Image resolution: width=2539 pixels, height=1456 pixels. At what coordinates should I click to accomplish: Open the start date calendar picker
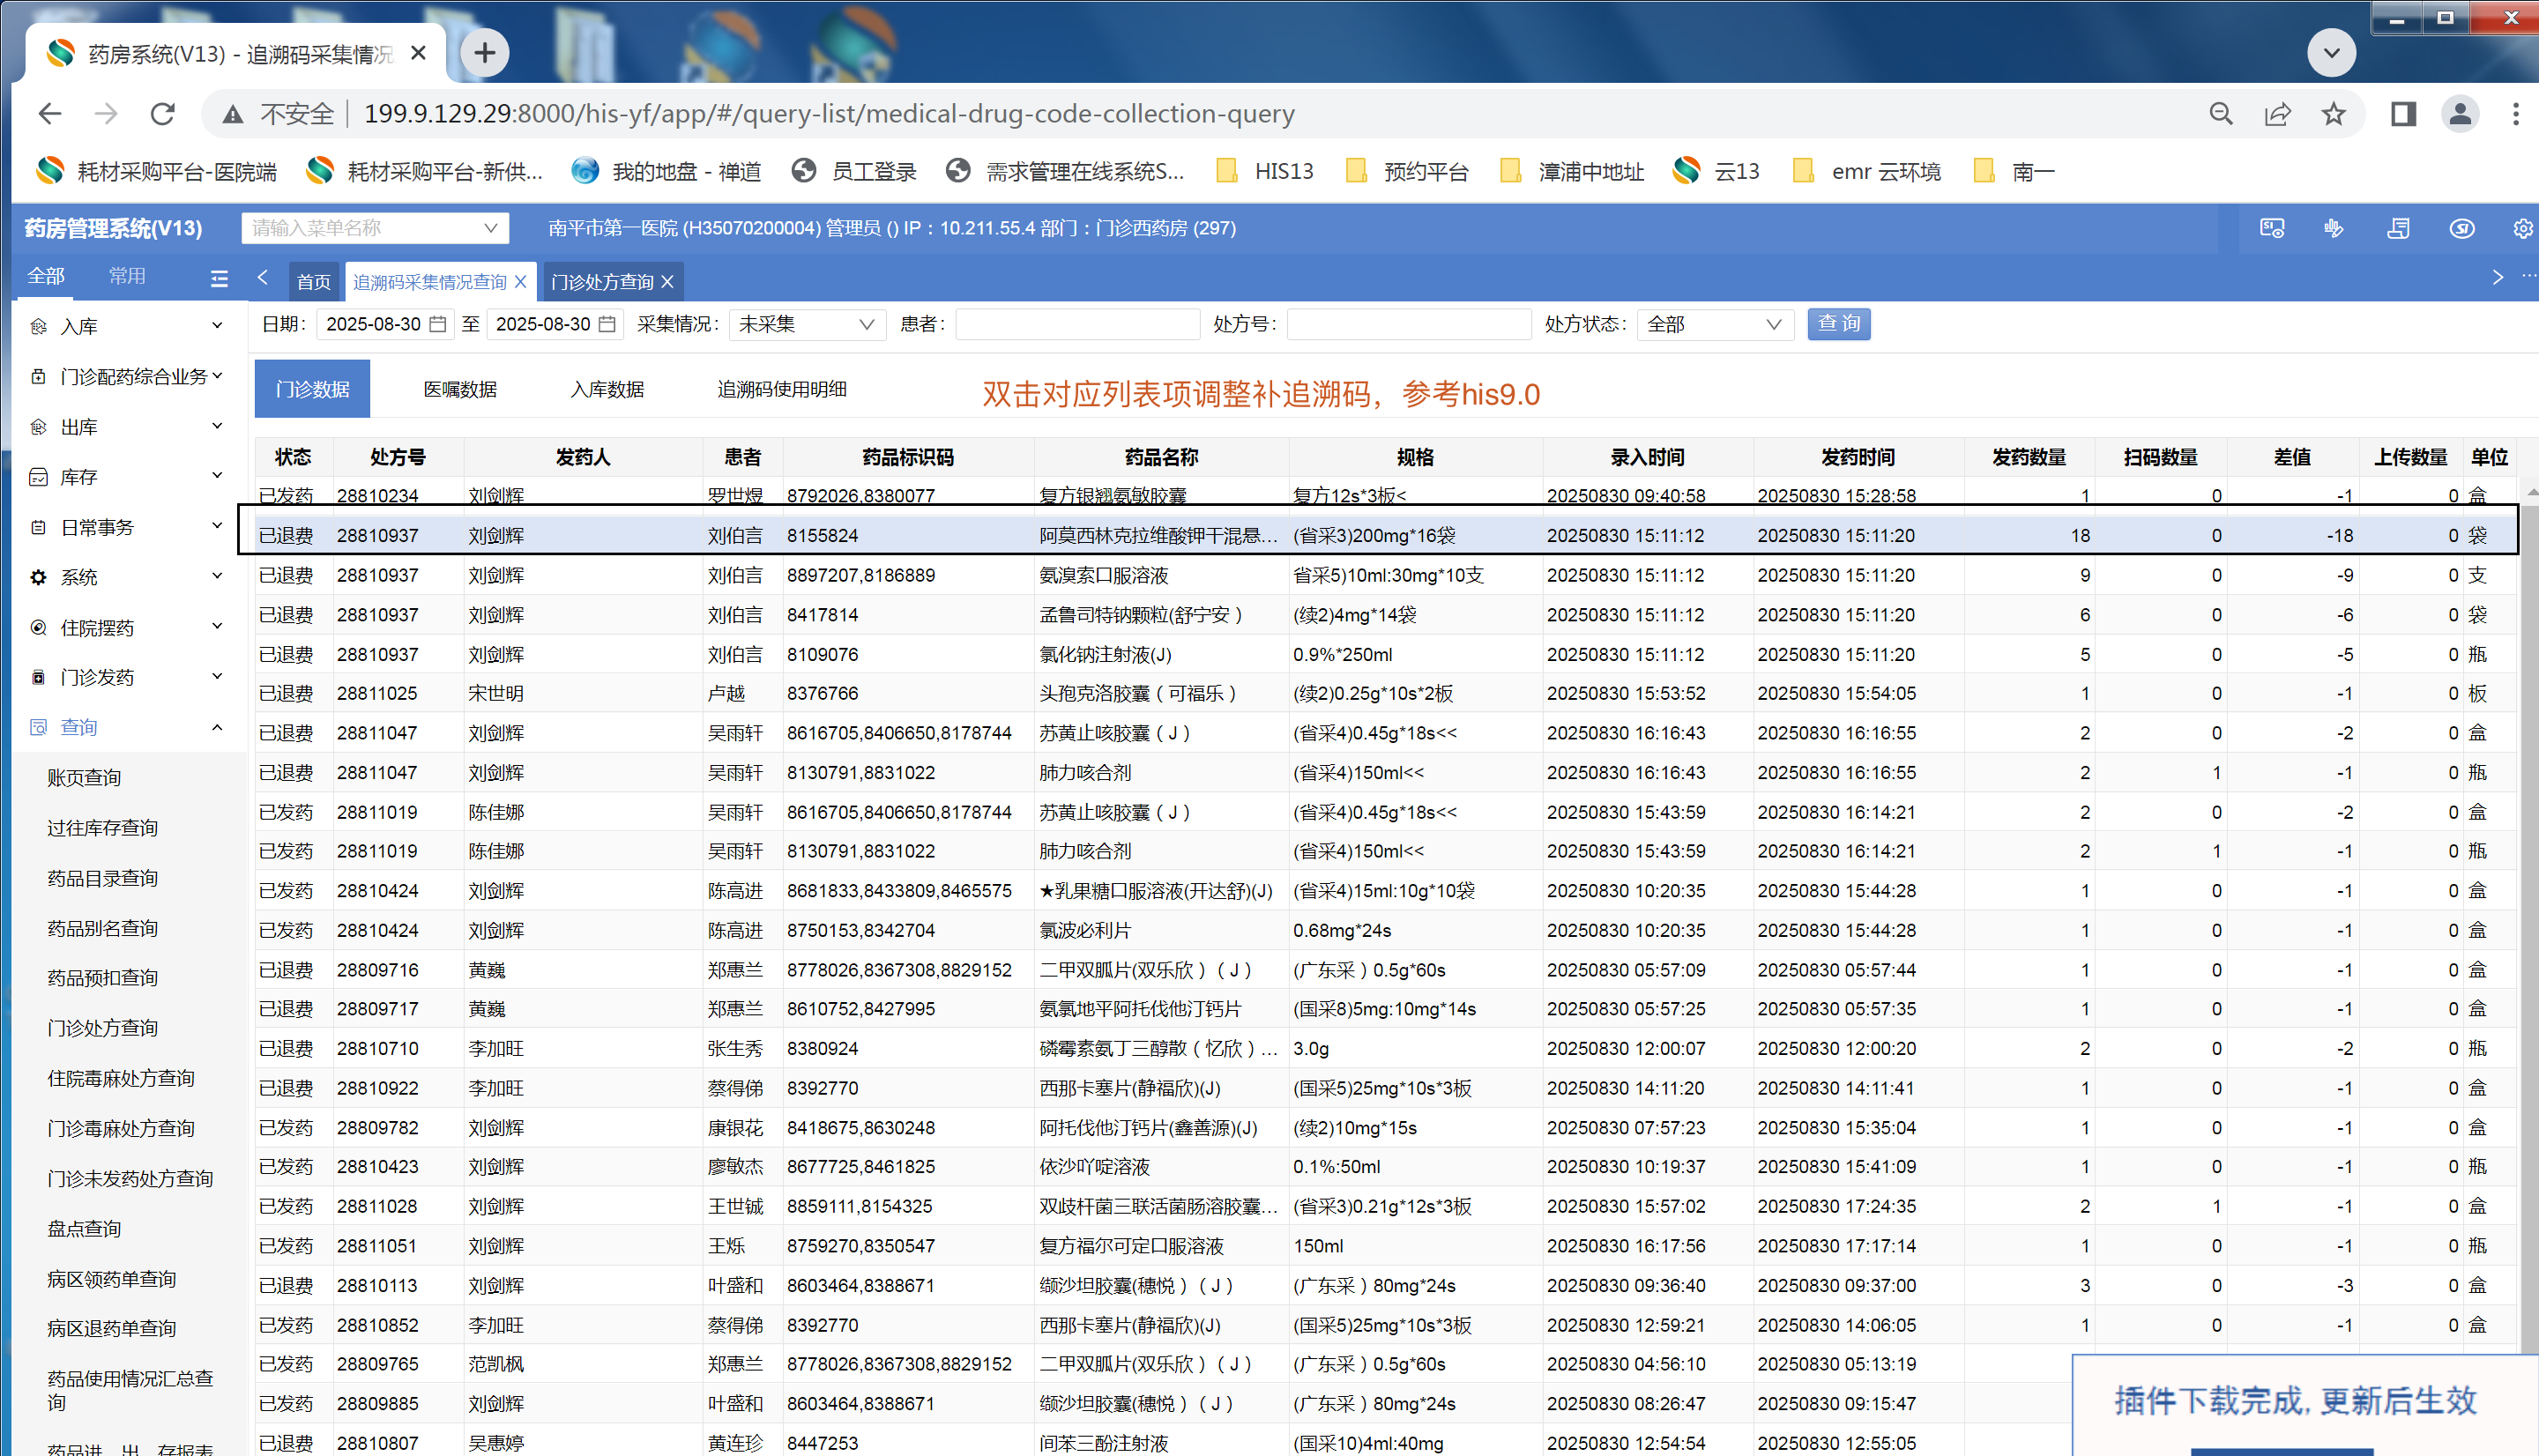(x=438, y=324)
